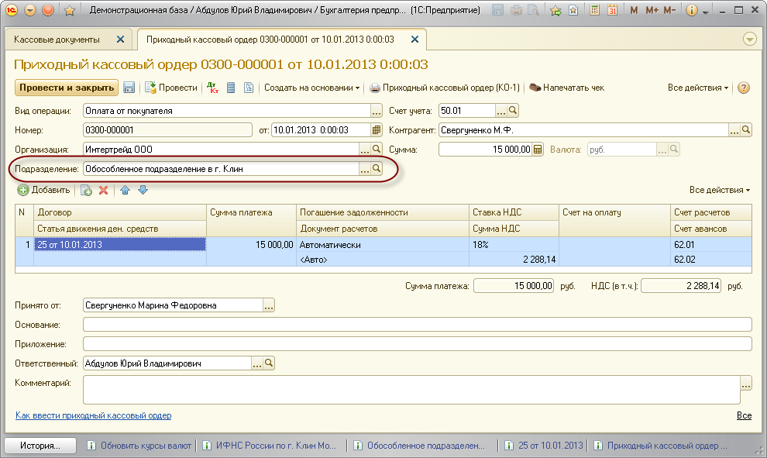Image resolution: width=767 pixels, height=458 pixels.
Task: Click M+ memory button in title bar
Action: pyautogui.click(x=652, y=10)
